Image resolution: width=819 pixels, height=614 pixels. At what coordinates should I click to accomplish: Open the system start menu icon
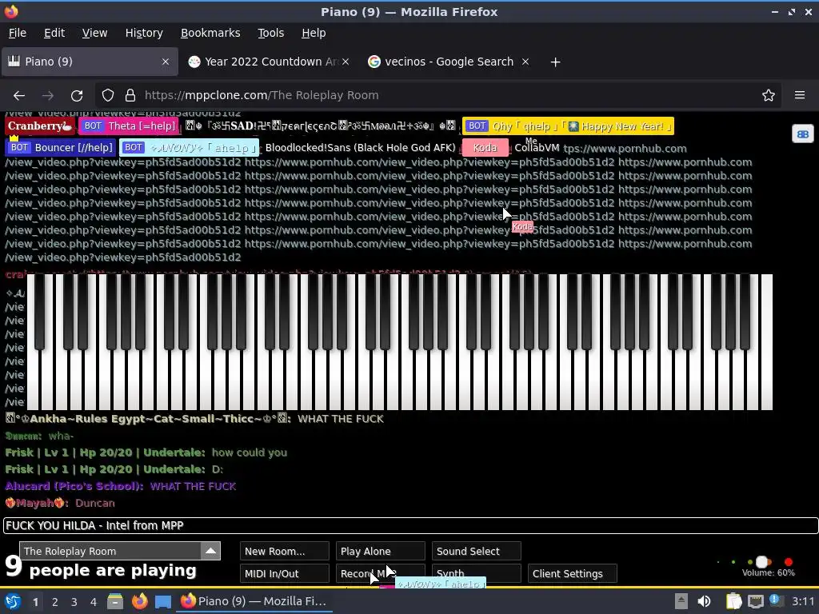(x=13, y=601)
